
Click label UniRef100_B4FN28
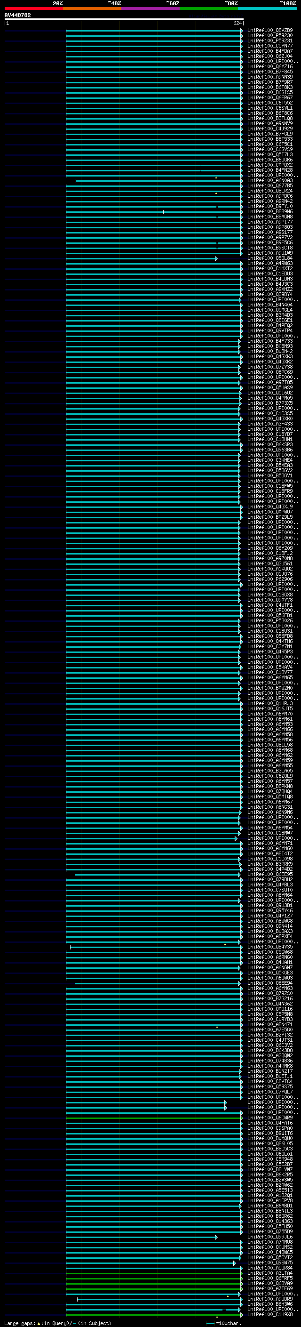click(270, 170)
